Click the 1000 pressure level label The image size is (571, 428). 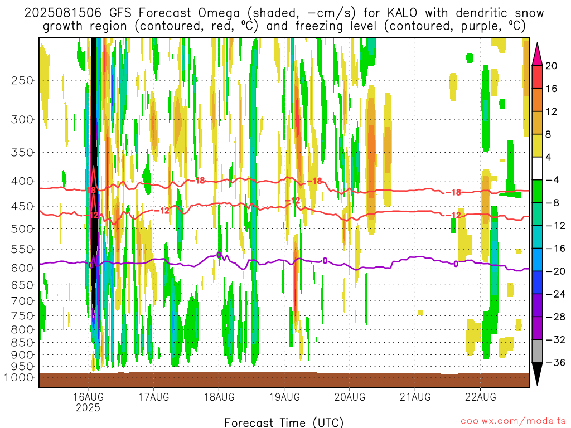pos(20,377)
